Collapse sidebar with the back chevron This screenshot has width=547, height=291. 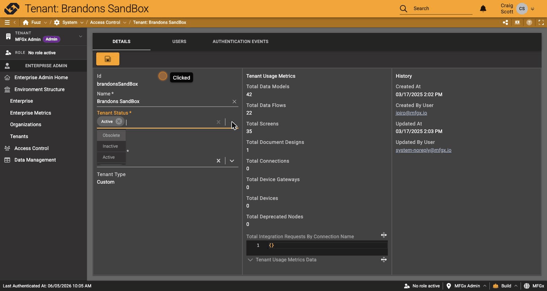(x=15, y=22)
